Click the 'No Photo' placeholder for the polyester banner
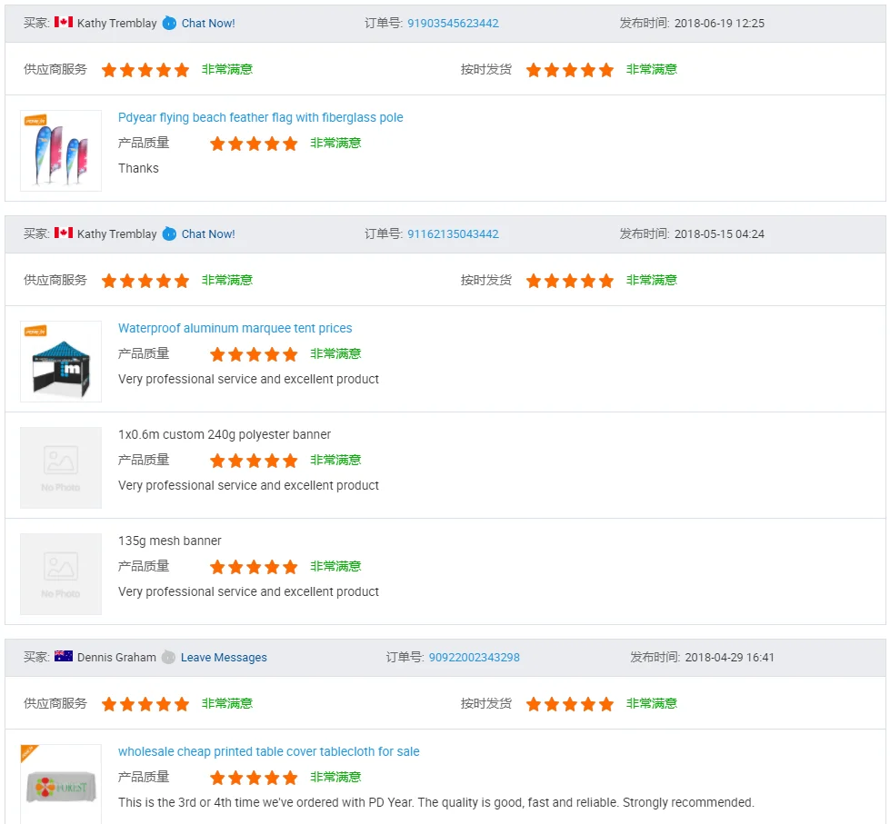 point(61,467)
